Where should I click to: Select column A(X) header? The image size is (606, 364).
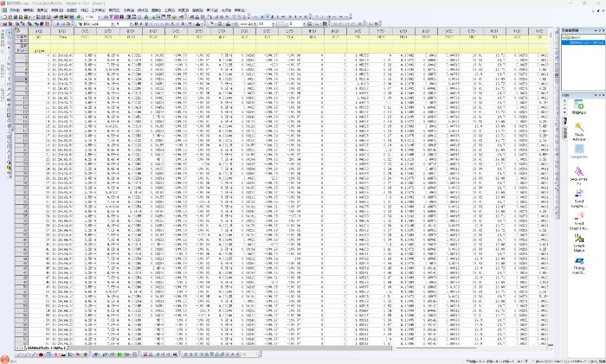click(x=40, y=31)
